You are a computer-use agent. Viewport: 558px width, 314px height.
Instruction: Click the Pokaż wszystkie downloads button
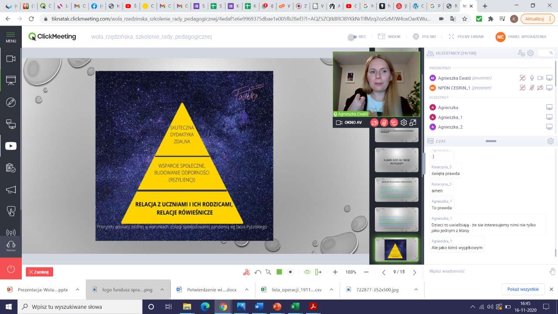523,289
